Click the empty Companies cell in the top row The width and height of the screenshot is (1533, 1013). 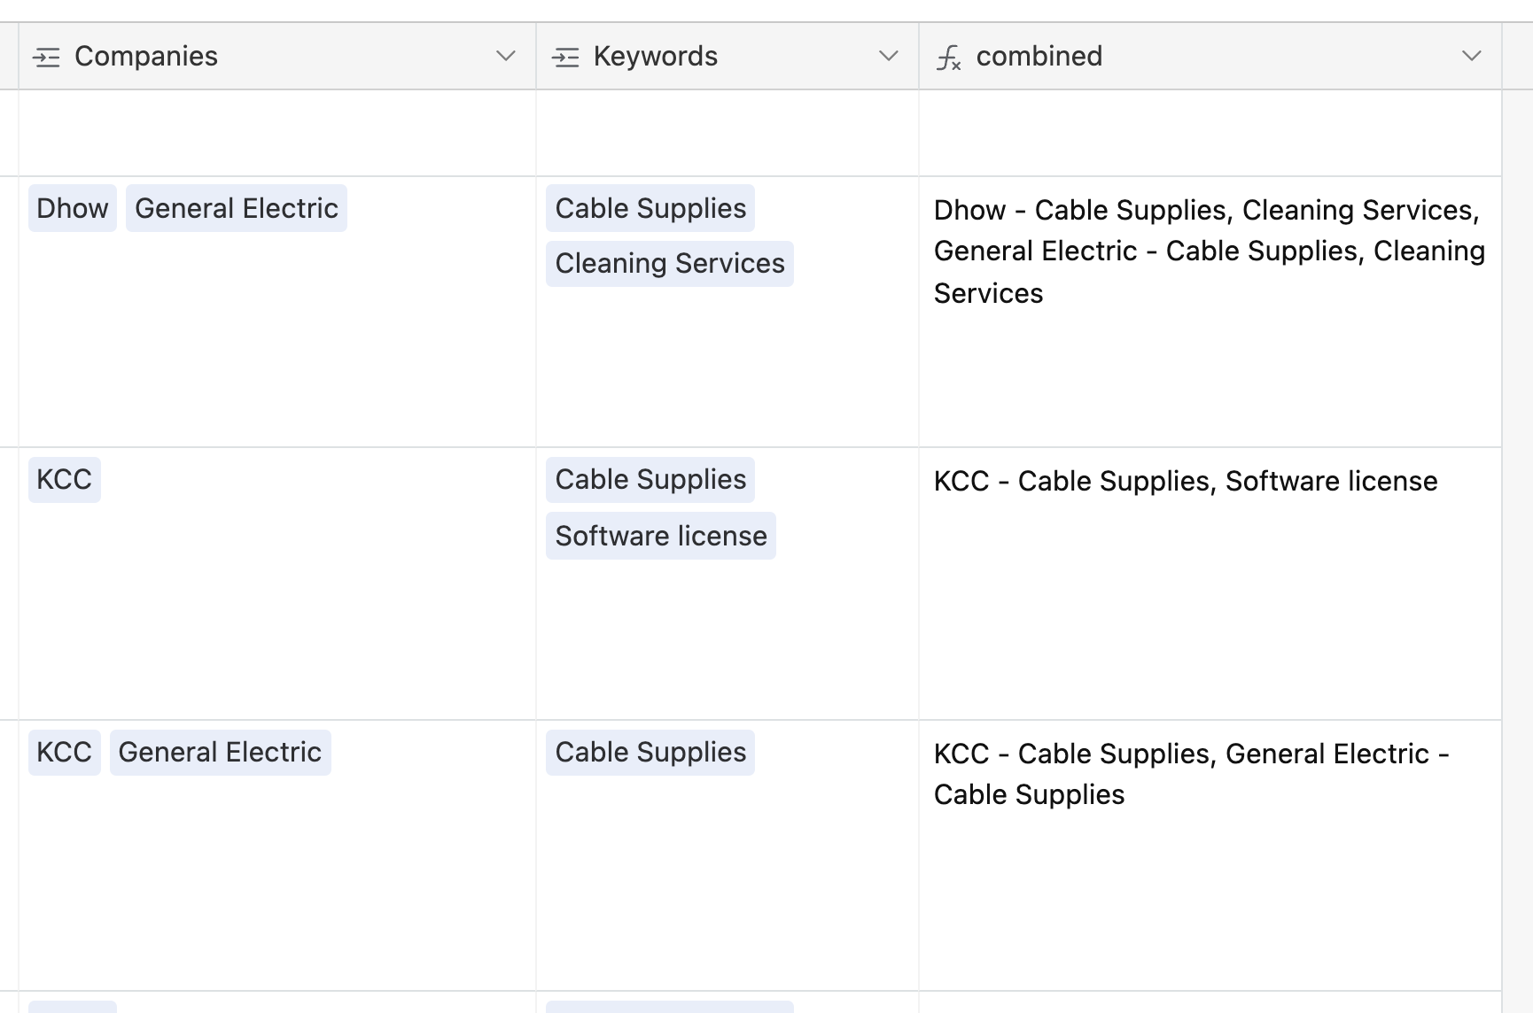point(277,133)
